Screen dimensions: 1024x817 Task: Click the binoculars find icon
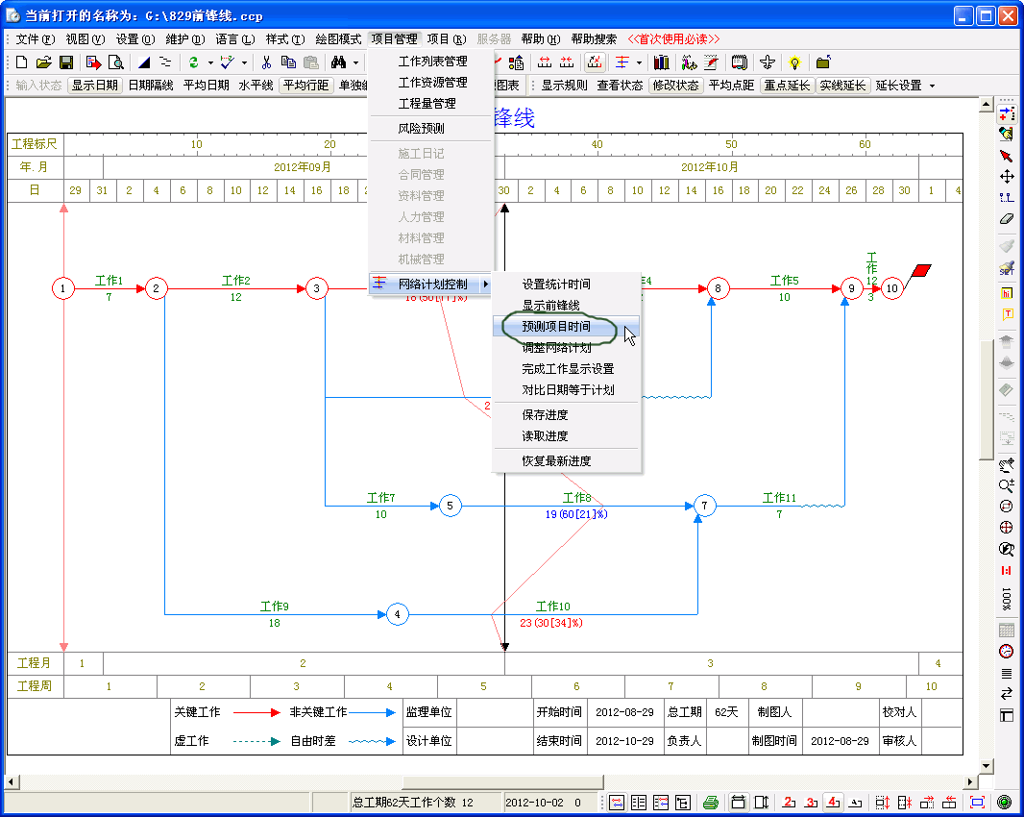coord(338,62)
